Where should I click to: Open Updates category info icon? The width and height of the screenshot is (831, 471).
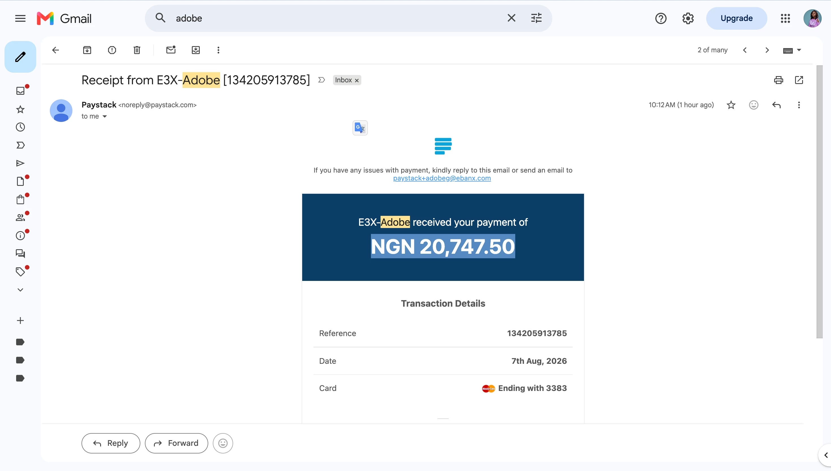click(x=20, y=235)
